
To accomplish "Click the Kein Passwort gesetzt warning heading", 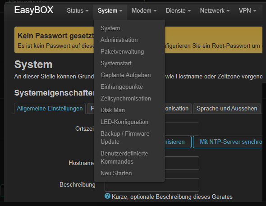I will point(56,36).
